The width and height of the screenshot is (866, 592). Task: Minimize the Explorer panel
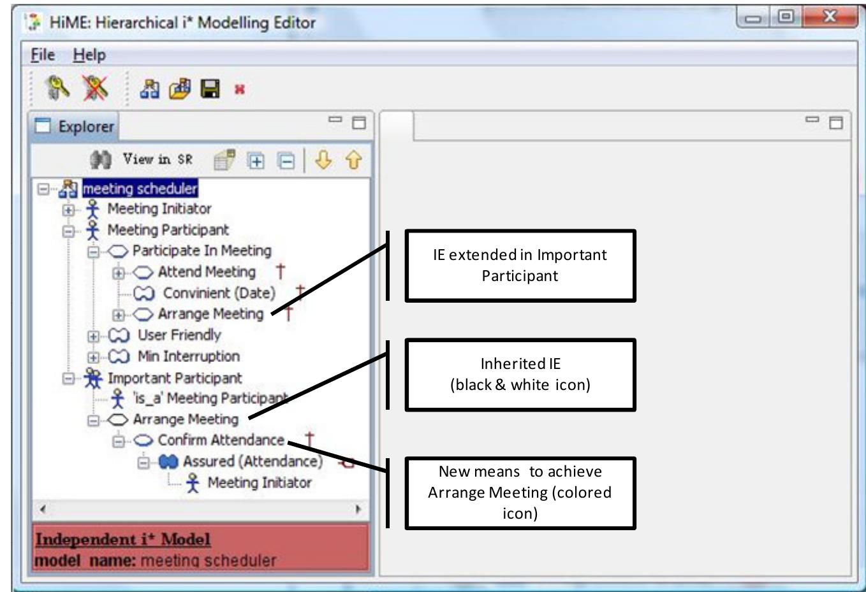pyautogui.click(x=335, y=120)
